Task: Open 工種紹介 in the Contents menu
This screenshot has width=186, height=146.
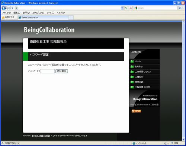Action: point(139,77)
